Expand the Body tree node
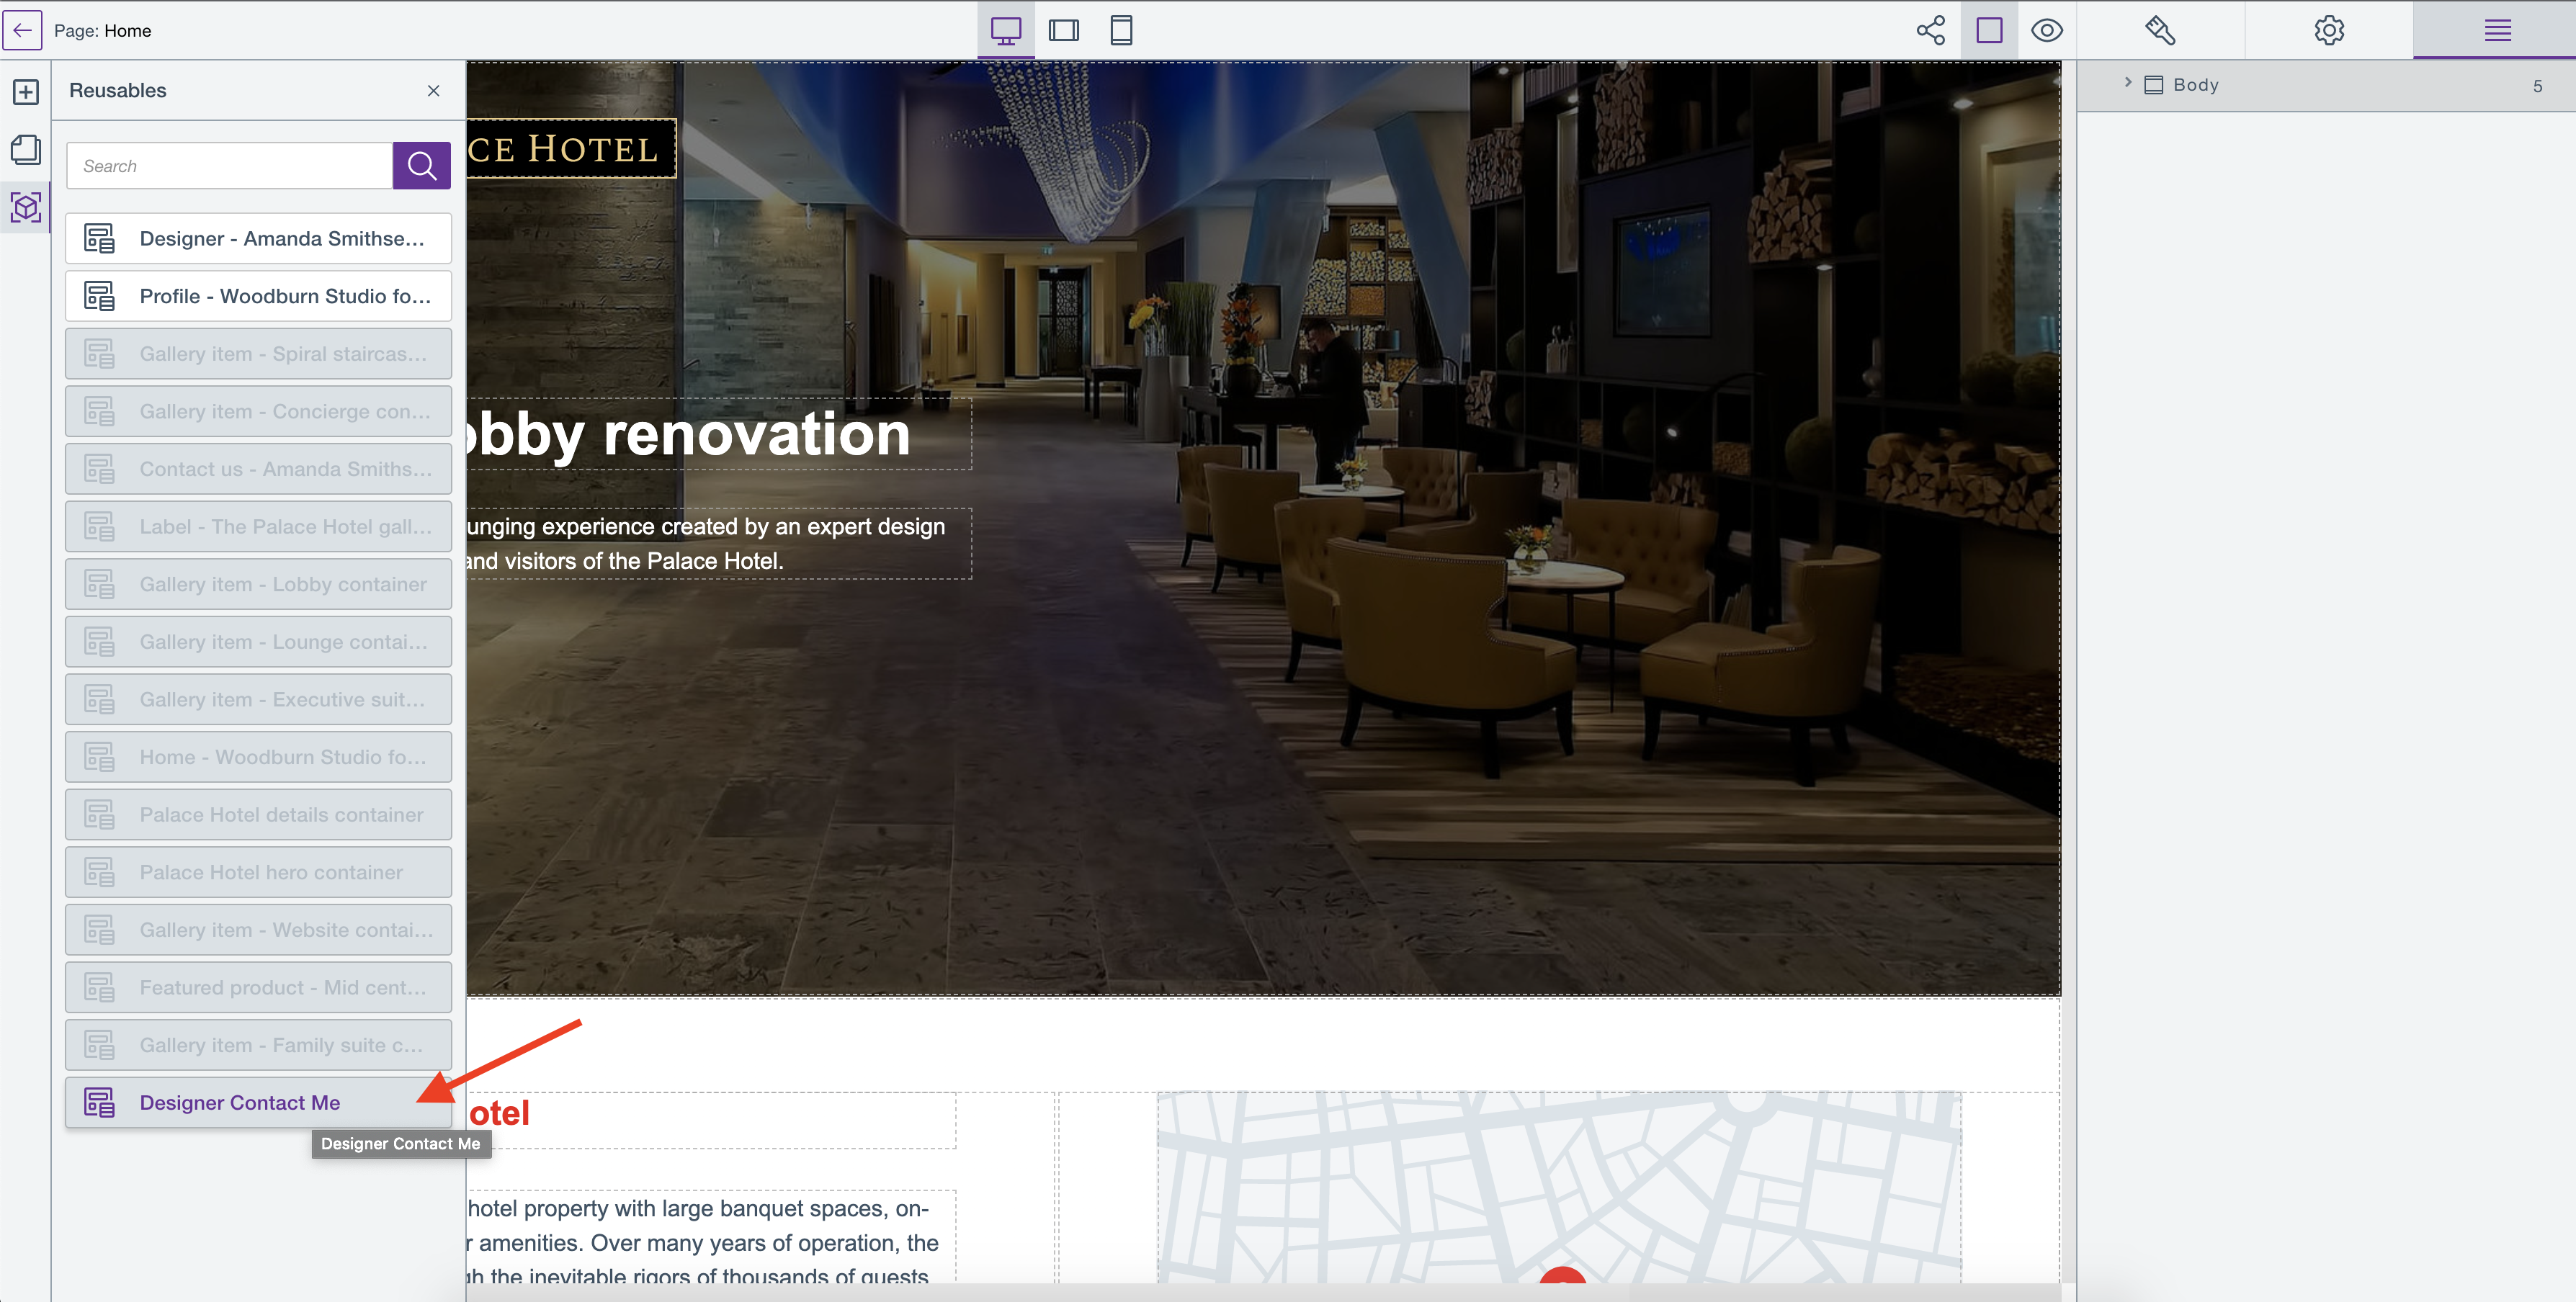The width and height of the screenshot is (2576, 1302). click(x=2127, y=83)
